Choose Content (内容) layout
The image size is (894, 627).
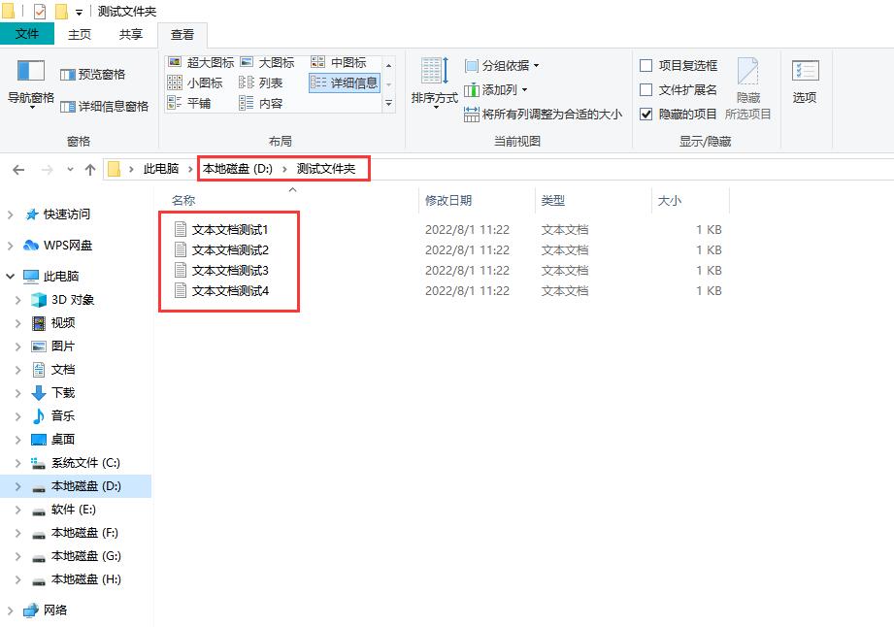click(x=261, y=103)
